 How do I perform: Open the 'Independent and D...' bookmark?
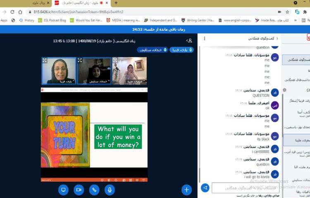160,20
